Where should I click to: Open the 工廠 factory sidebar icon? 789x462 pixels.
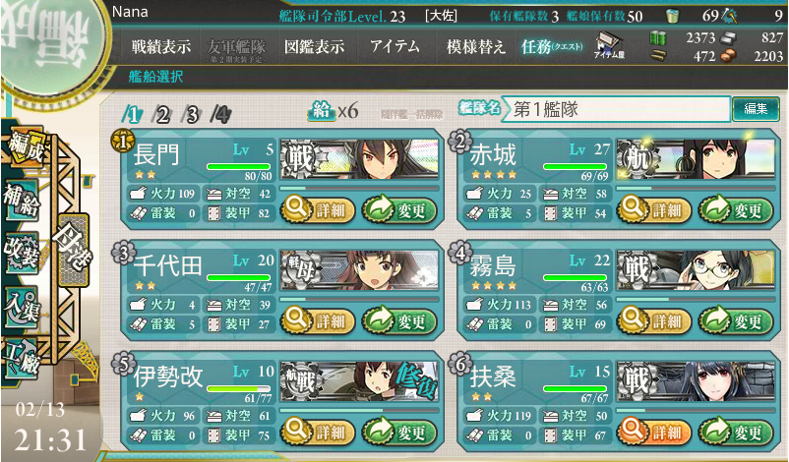[x=22, y=358]
